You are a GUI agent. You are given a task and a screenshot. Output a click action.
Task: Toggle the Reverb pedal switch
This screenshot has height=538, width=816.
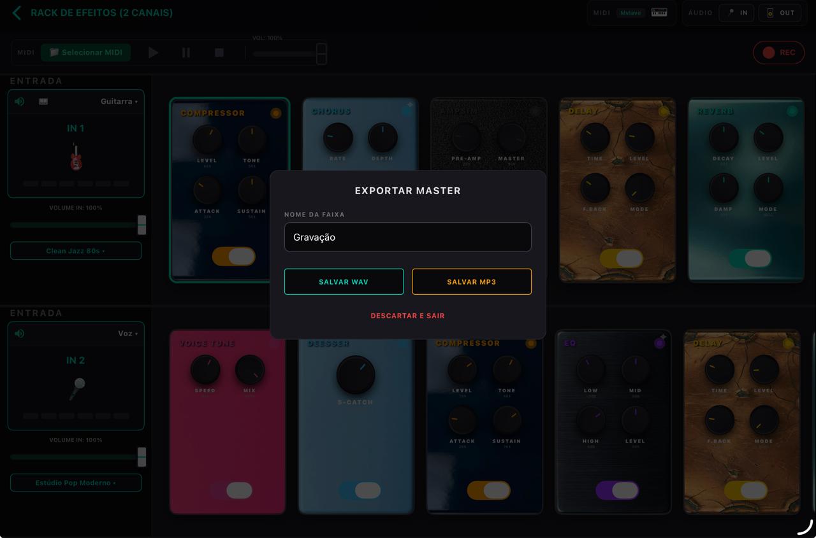tap(750, 258)
